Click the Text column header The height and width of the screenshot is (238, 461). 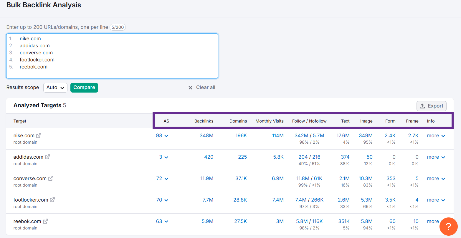tap(345, 121)
